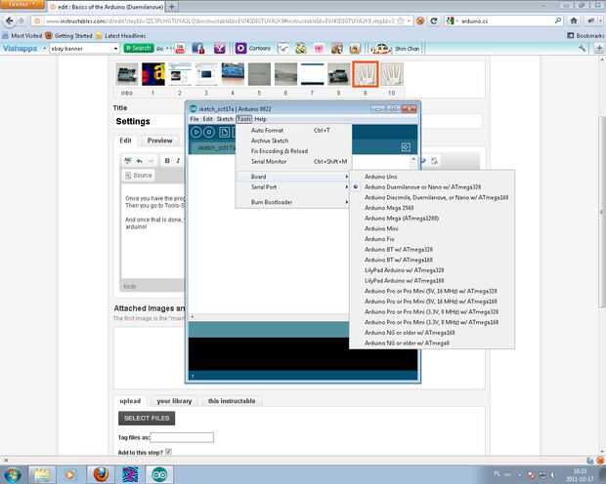The width and height of the screenshot is (606, 484).
Task: Click inside the Tag files as field
Action: tap(182, 437)
